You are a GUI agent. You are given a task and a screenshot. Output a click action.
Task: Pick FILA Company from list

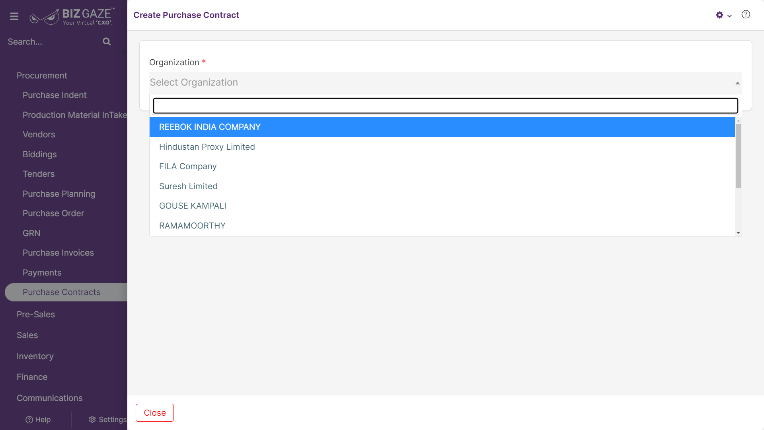[x=442, y=166]
